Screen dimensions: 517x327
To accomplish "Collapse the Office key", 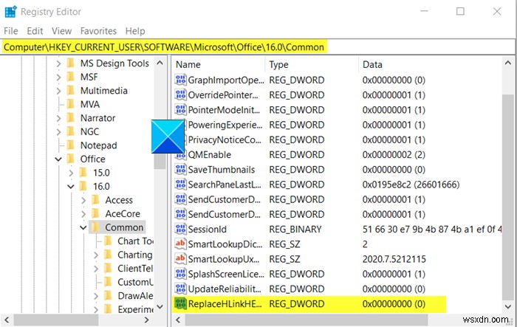I will point(58,159).
